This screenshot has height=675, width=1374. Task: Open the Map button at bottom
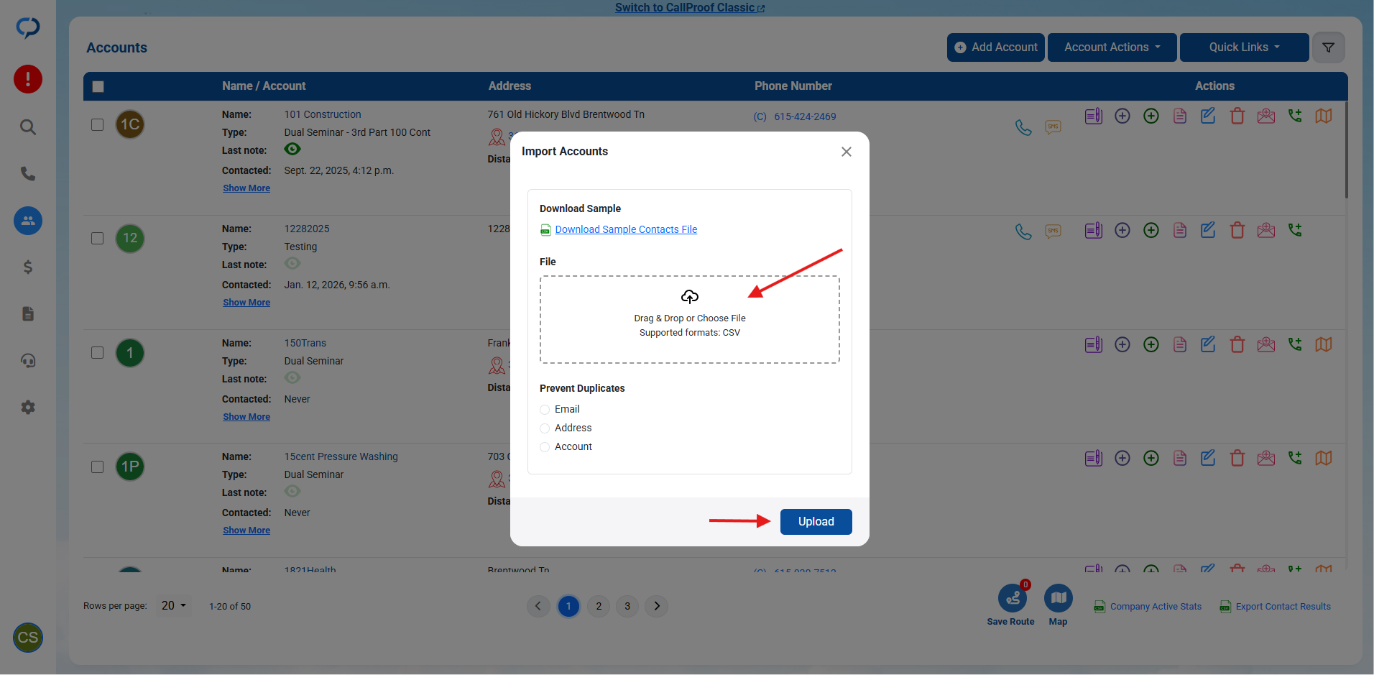[x=1059, y=598]
